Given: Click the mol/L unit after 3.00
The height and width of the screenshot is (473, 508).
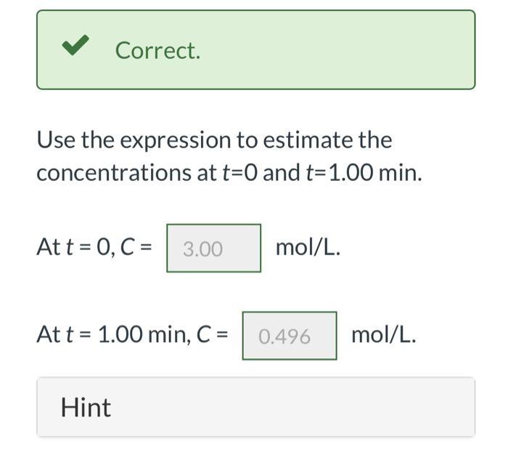Looking at the screenshot, I should 308,247.
